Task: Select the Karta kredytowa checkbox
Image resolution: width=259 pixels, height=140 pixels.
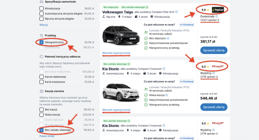Action: [x=41, y=82]
